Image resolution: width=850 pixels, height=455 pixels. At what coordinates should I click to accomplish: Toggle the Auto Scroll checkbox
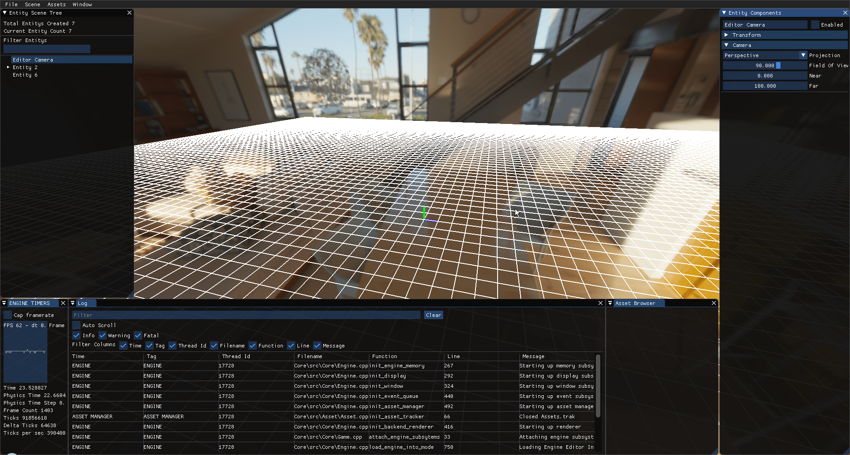76,325
